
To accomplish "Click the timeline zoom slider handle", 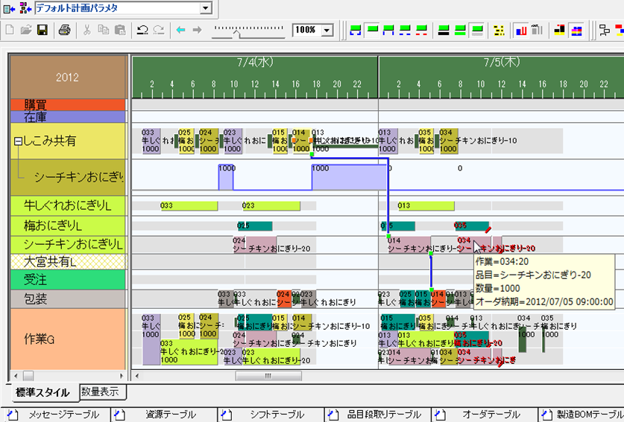I will coord(236,33).
